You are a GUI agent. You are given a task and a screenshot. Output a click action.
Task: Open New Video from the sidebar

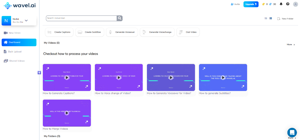(x=12, y=33)
